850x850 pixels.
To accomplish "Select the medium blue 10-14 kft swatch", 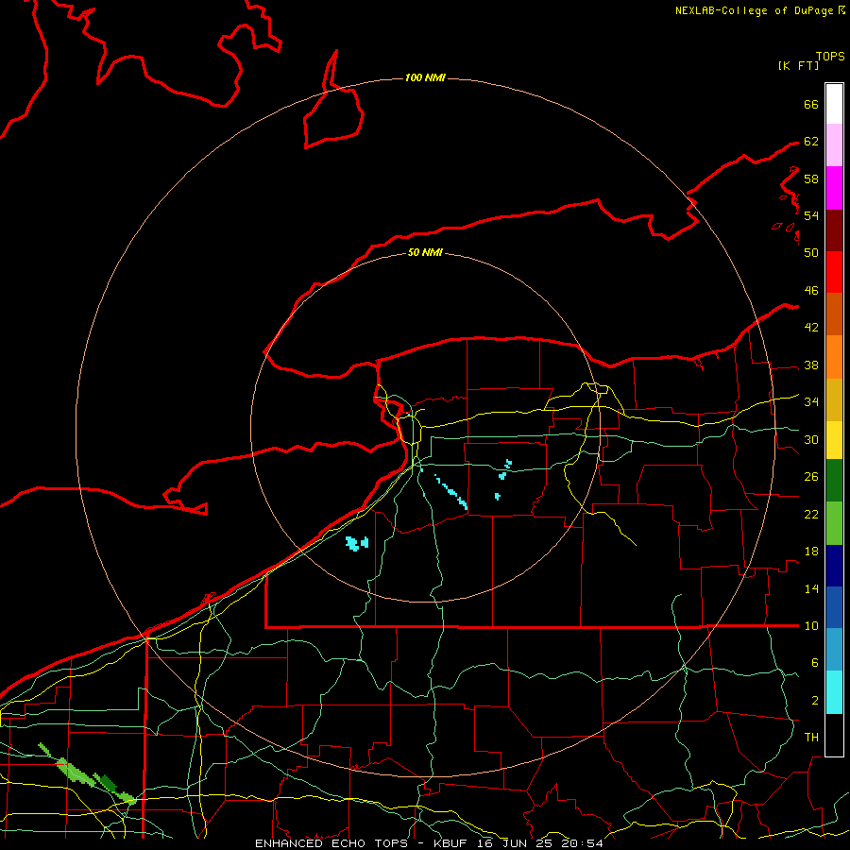I will [x=834, y=607].
